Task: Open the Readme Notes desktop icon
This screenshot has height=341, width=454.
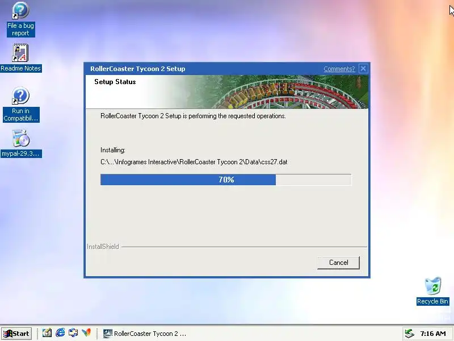Action: pos(20,58)
